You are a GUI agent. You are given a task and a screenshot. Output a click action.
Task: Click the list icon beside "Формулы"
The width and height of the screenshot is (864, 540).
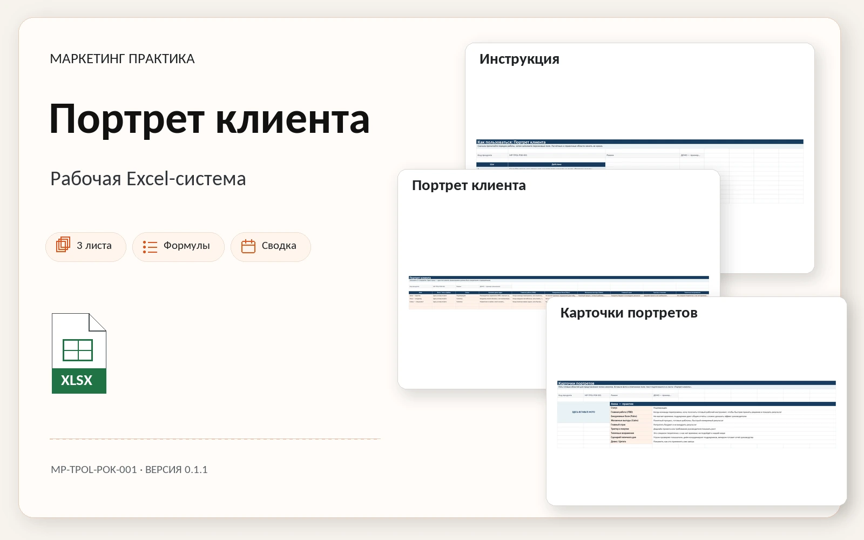click(x=150, y=247)
